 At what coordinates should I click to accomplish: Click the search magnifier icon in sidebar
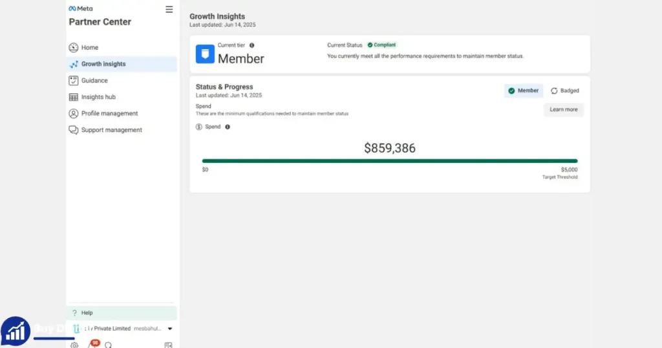click(x=109, y=345)
